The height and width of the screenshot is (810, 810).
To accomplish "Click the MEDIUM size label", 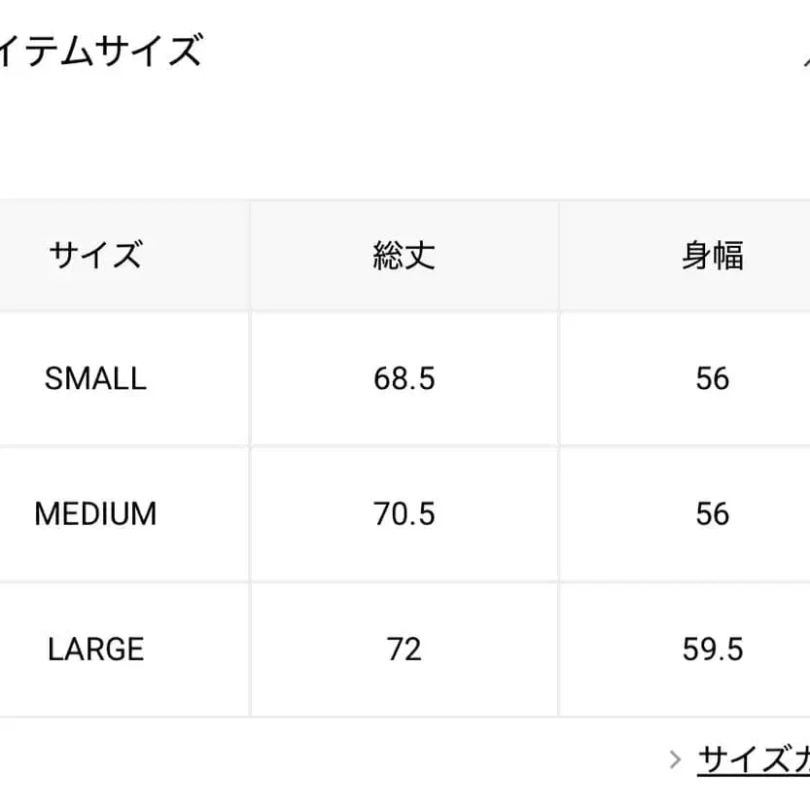I will pyautogui.click(x=95, y=513).
